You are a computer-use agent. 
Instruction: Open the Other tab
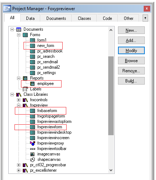[x=128, y=18]
